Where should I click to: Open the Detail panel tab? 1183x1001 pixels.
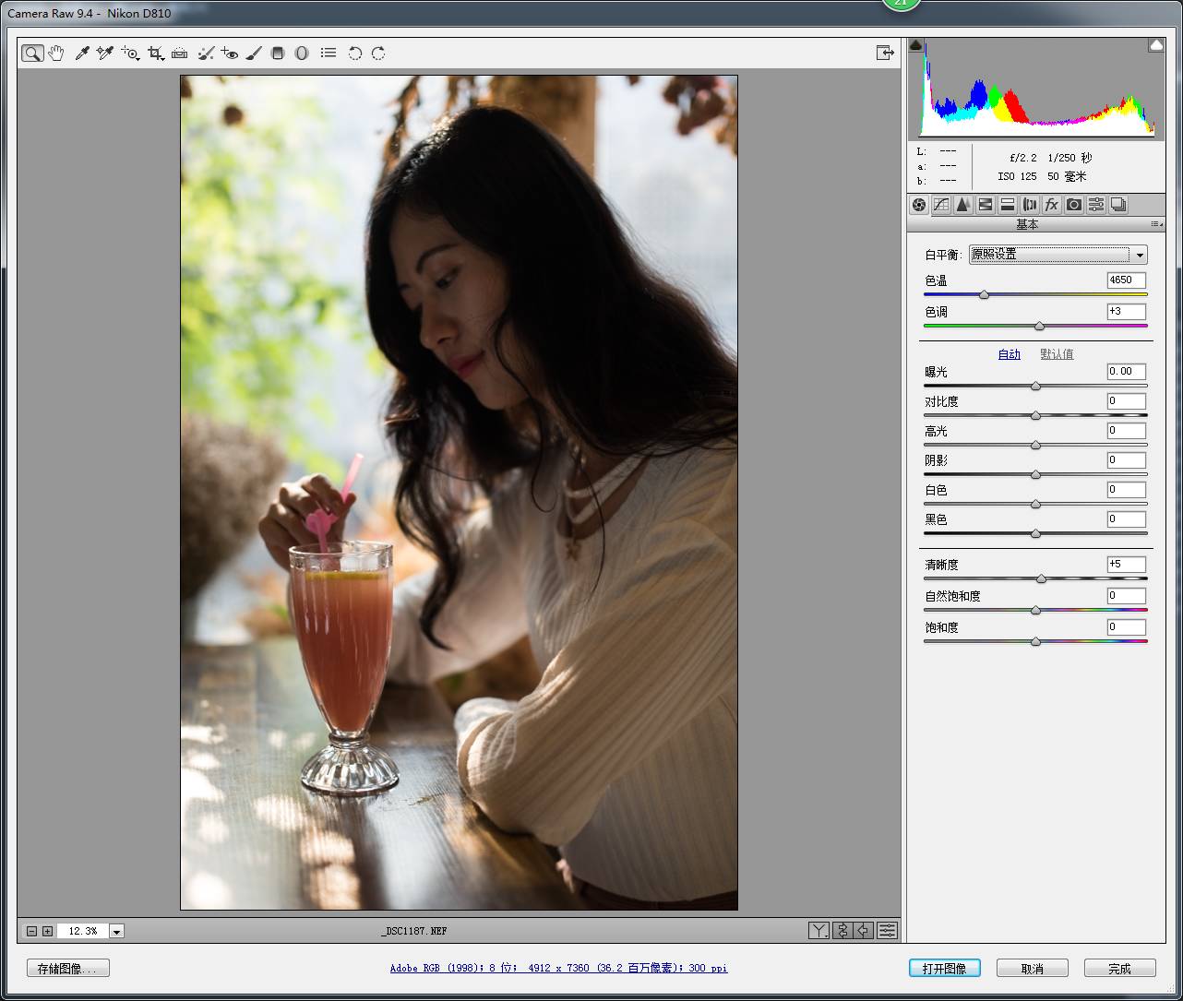(963, 205)
